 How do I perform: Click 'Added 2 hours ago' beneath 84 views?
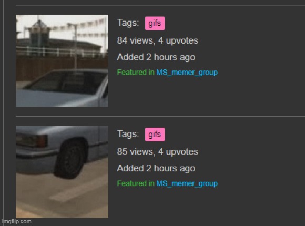tap(156, 57)
